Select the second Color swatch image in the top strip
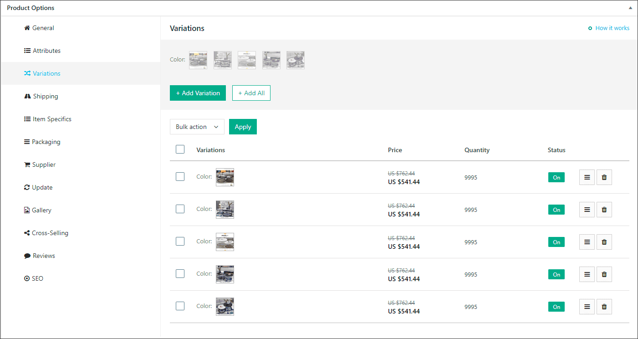The image size is (638, 339). pyautogui.click(x=223, y=60)
